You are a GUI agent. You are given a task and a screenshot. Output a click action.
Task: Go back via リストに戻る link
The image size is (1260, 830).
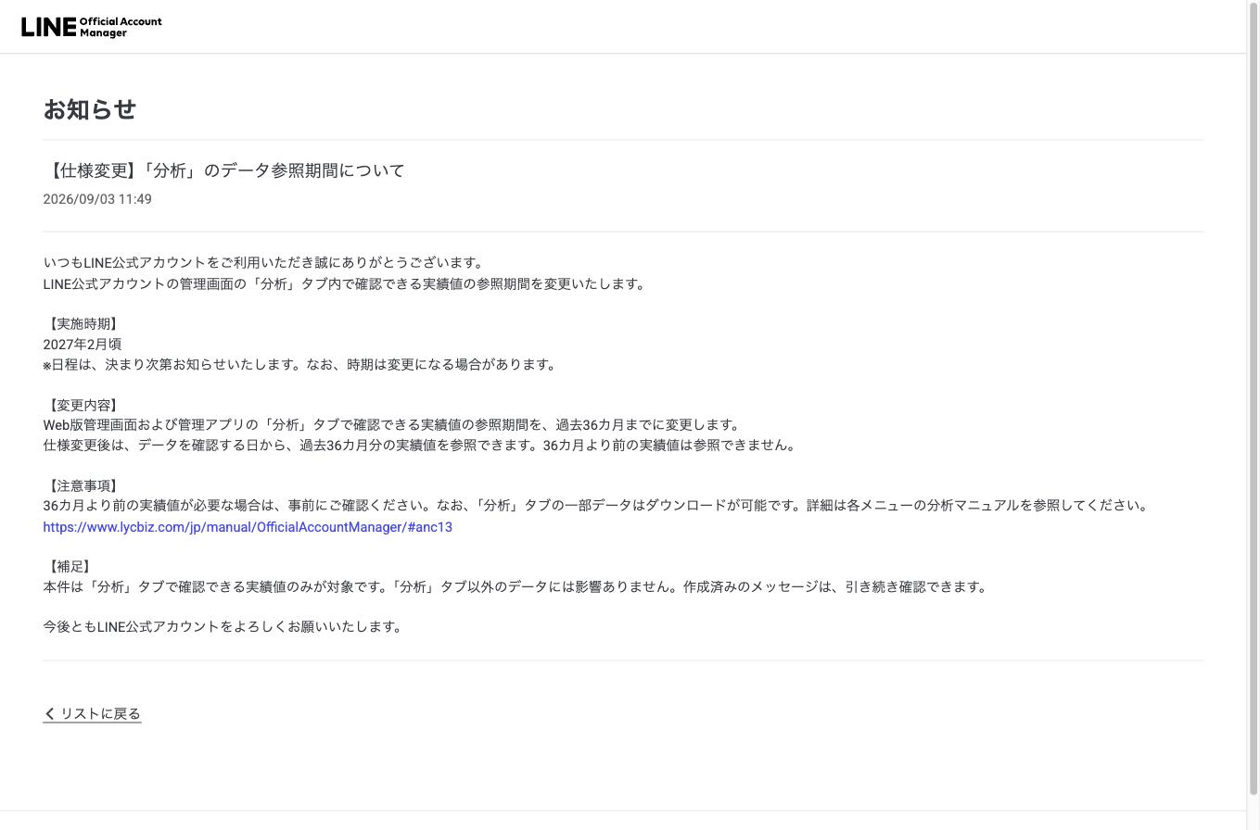click(92, 713)
